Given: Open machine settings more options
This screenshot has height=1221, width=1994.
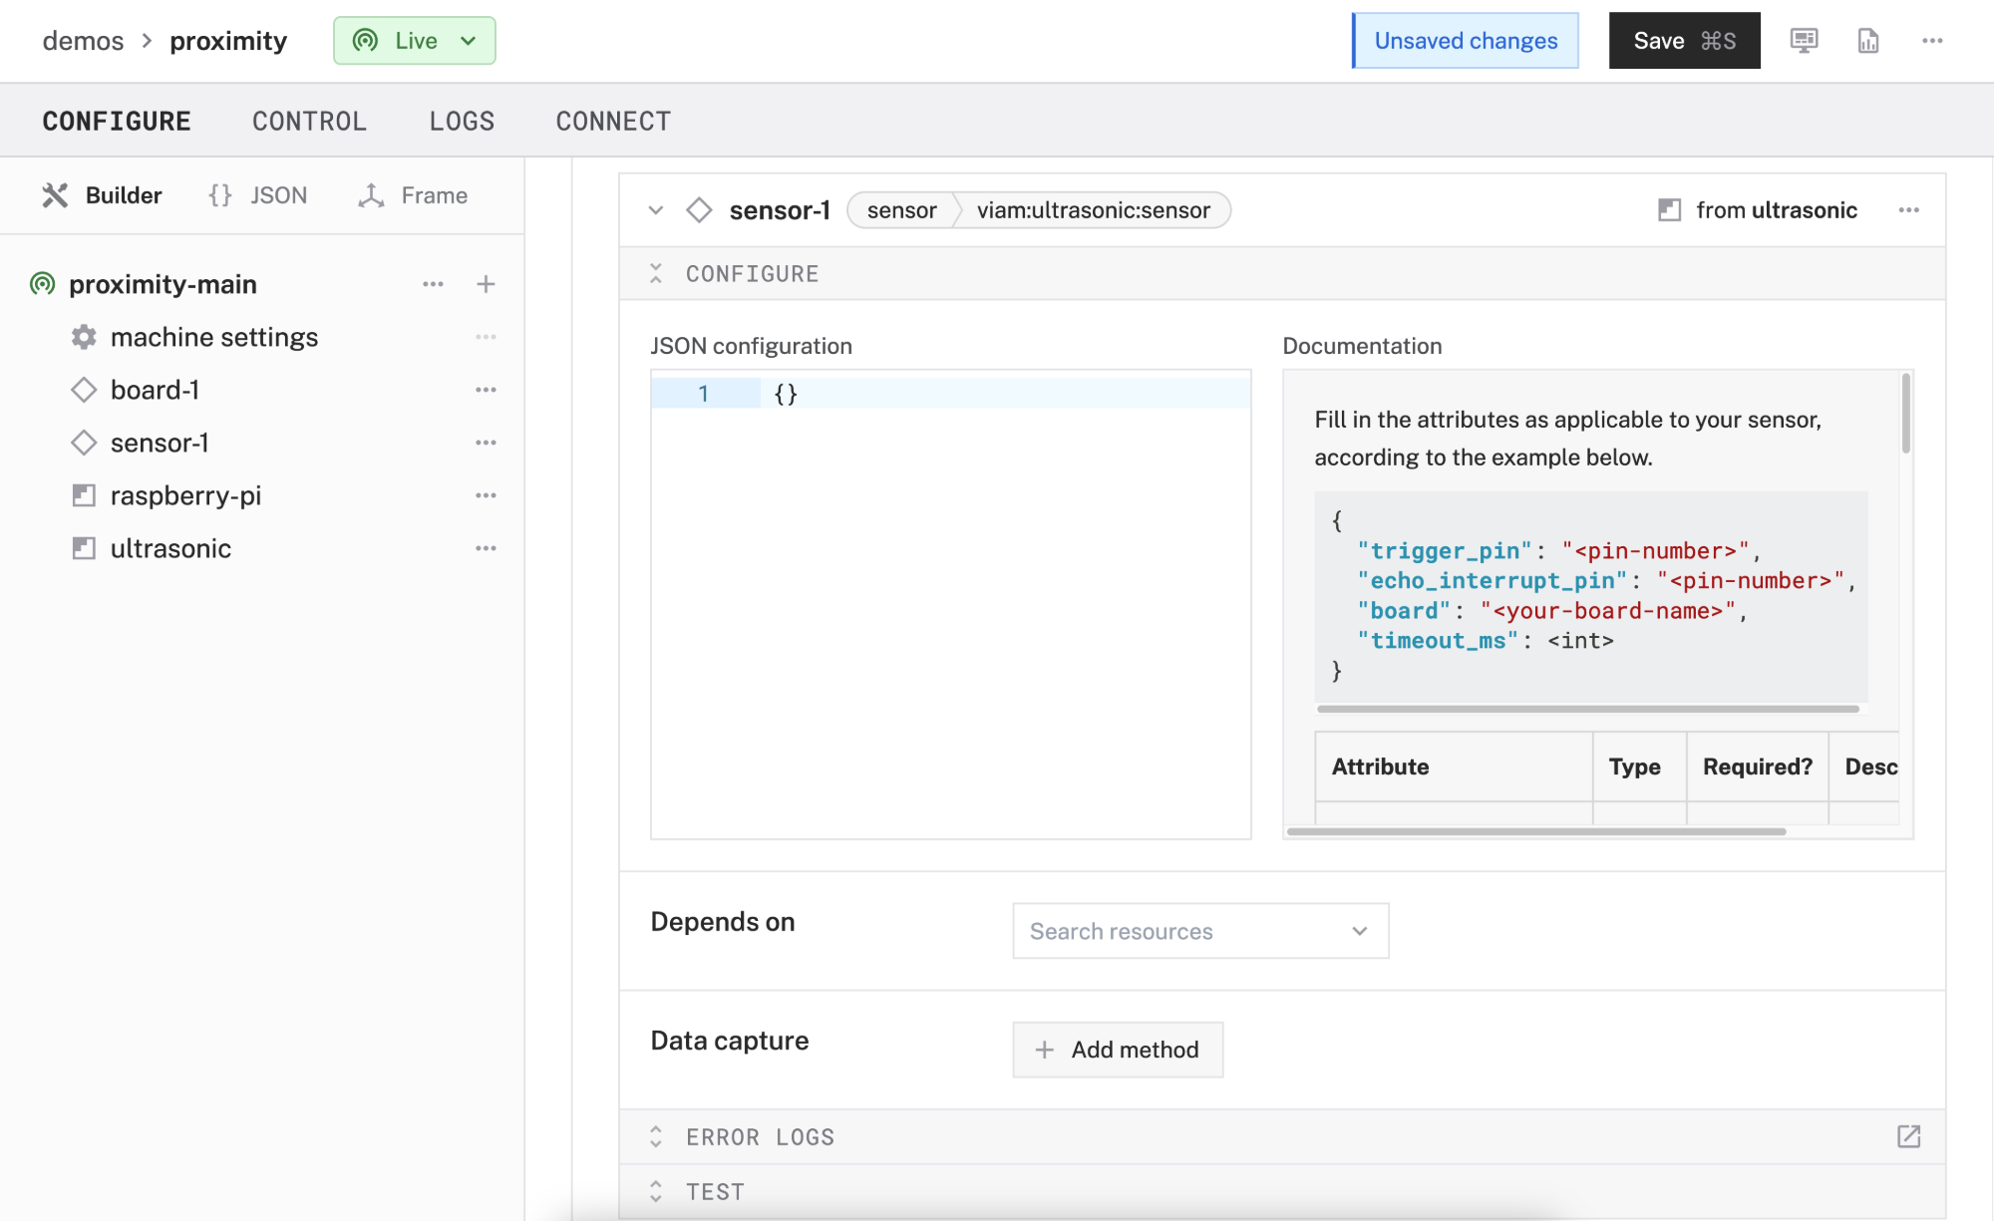Looking at the screenshot, I should click(486, 337).
